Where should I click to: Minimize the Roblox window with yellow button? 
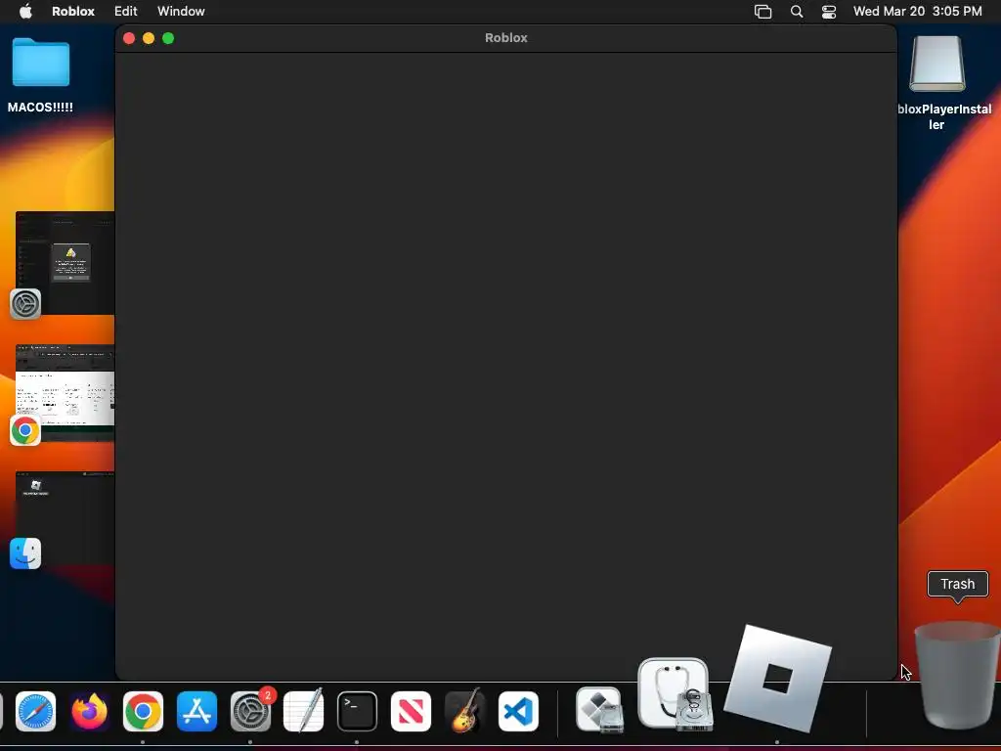coord(149,38)
